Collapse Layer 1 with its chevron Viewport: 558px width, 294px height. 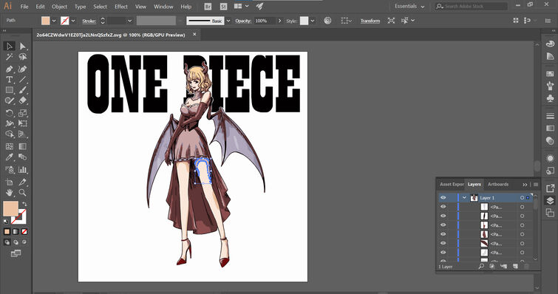click(464, 198)
